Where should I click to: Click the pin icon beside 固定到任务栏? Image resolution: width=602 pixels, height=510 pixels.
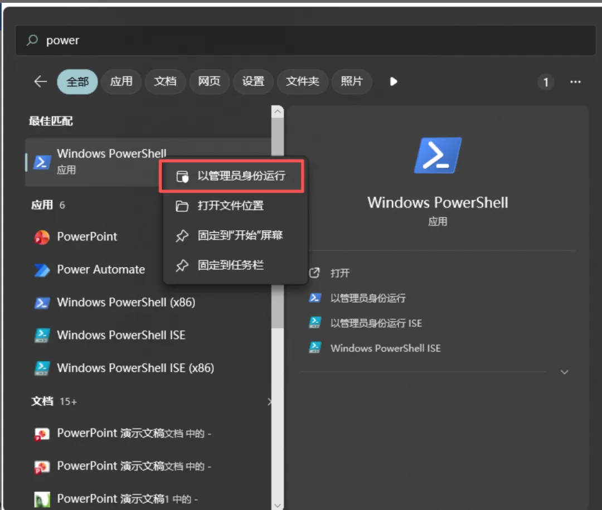pyautogui.click(x=182, y=265)
